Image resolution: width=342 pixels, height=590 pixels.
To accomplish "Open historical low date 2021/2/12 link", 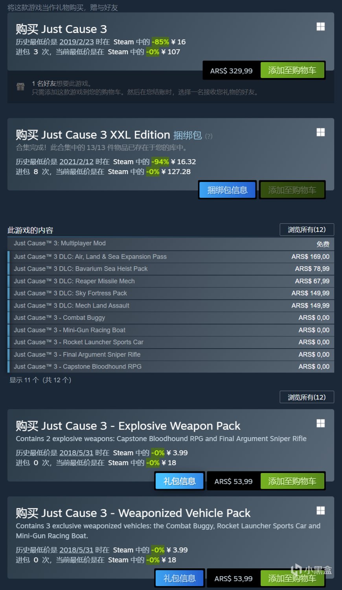I will (76, 161).
